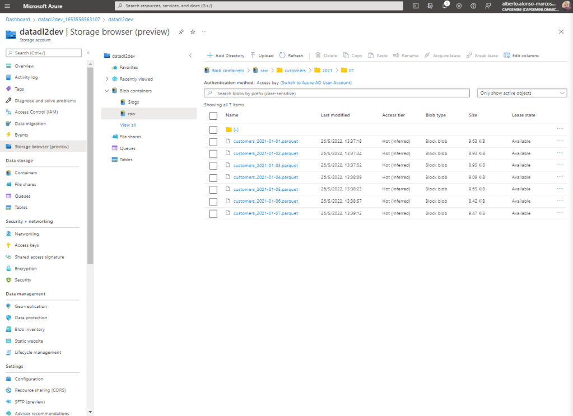This screenshot has height=416, width=573.
Task: Click 'Switch to Azure AD User Account' link
Action: click(316, 82)
